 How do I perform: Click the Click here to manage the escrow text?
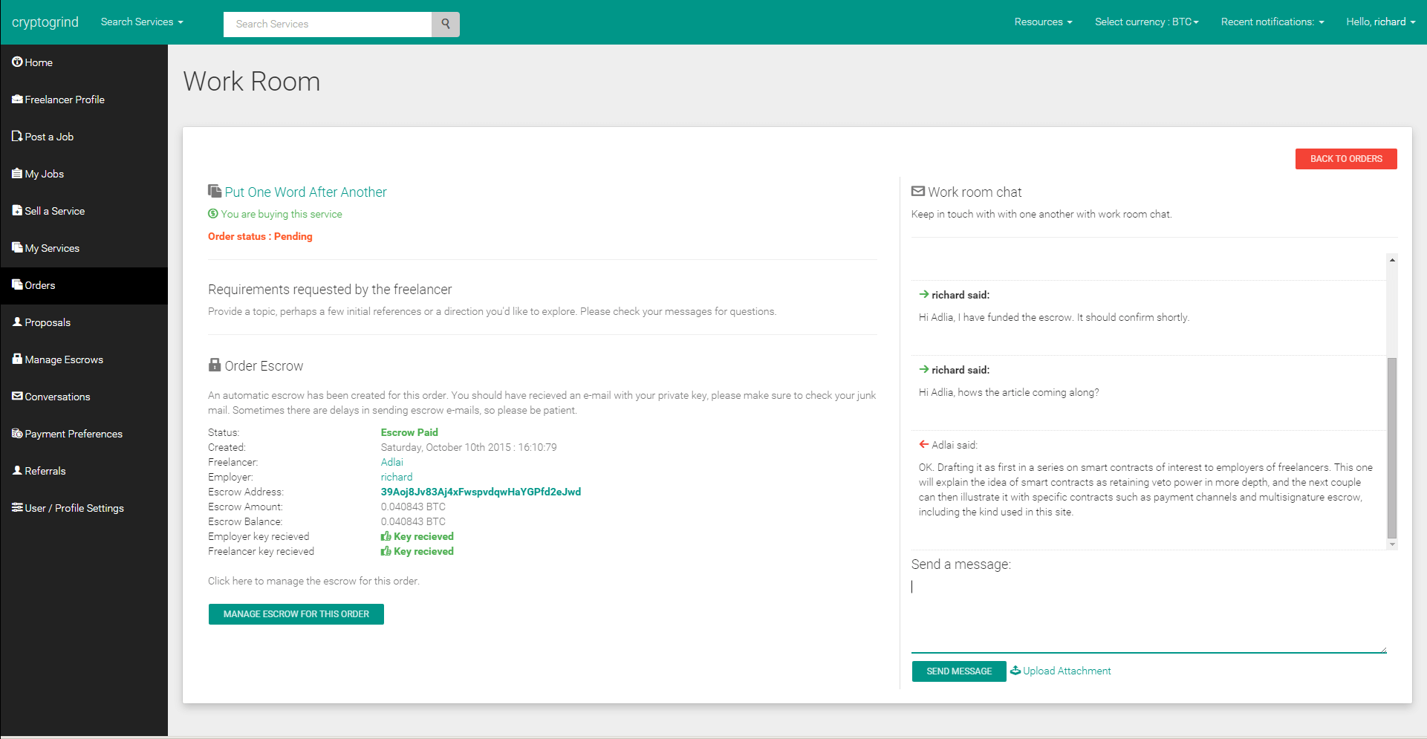[313, 581]
